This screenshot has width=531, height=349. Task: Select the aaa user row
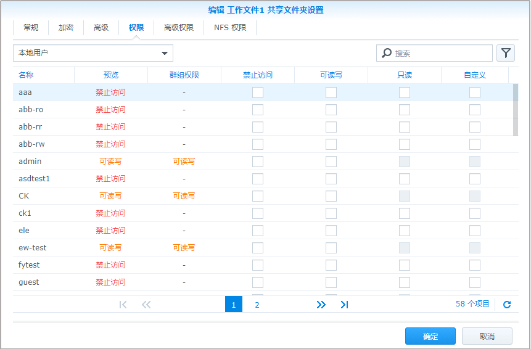pyautogui.click(x=263, y=92)
